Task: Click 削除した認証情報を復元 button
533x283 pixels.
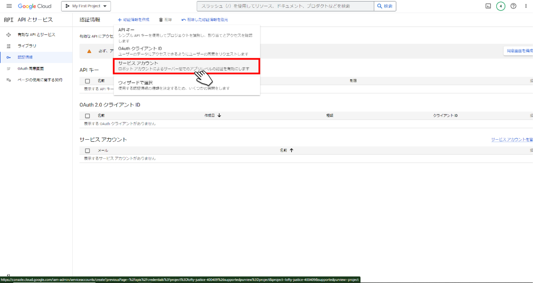Action: (205, 20)
